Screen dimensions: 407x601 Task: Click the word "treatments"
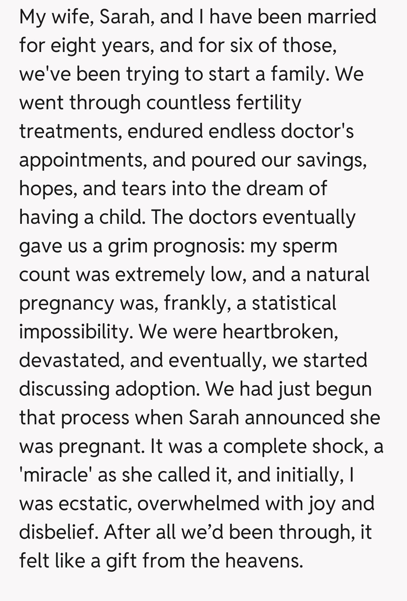(70, 131)
